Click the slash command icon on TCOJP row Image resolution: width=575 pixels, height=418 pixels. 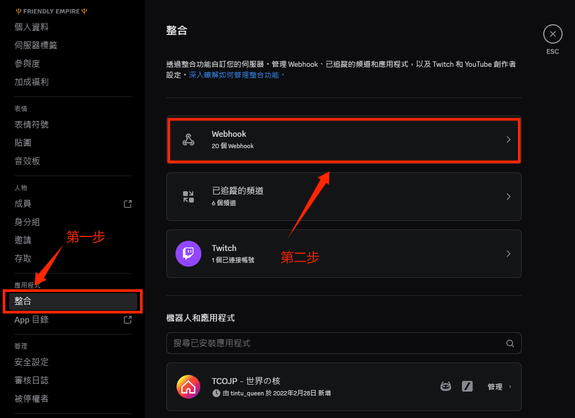[467, 386]
